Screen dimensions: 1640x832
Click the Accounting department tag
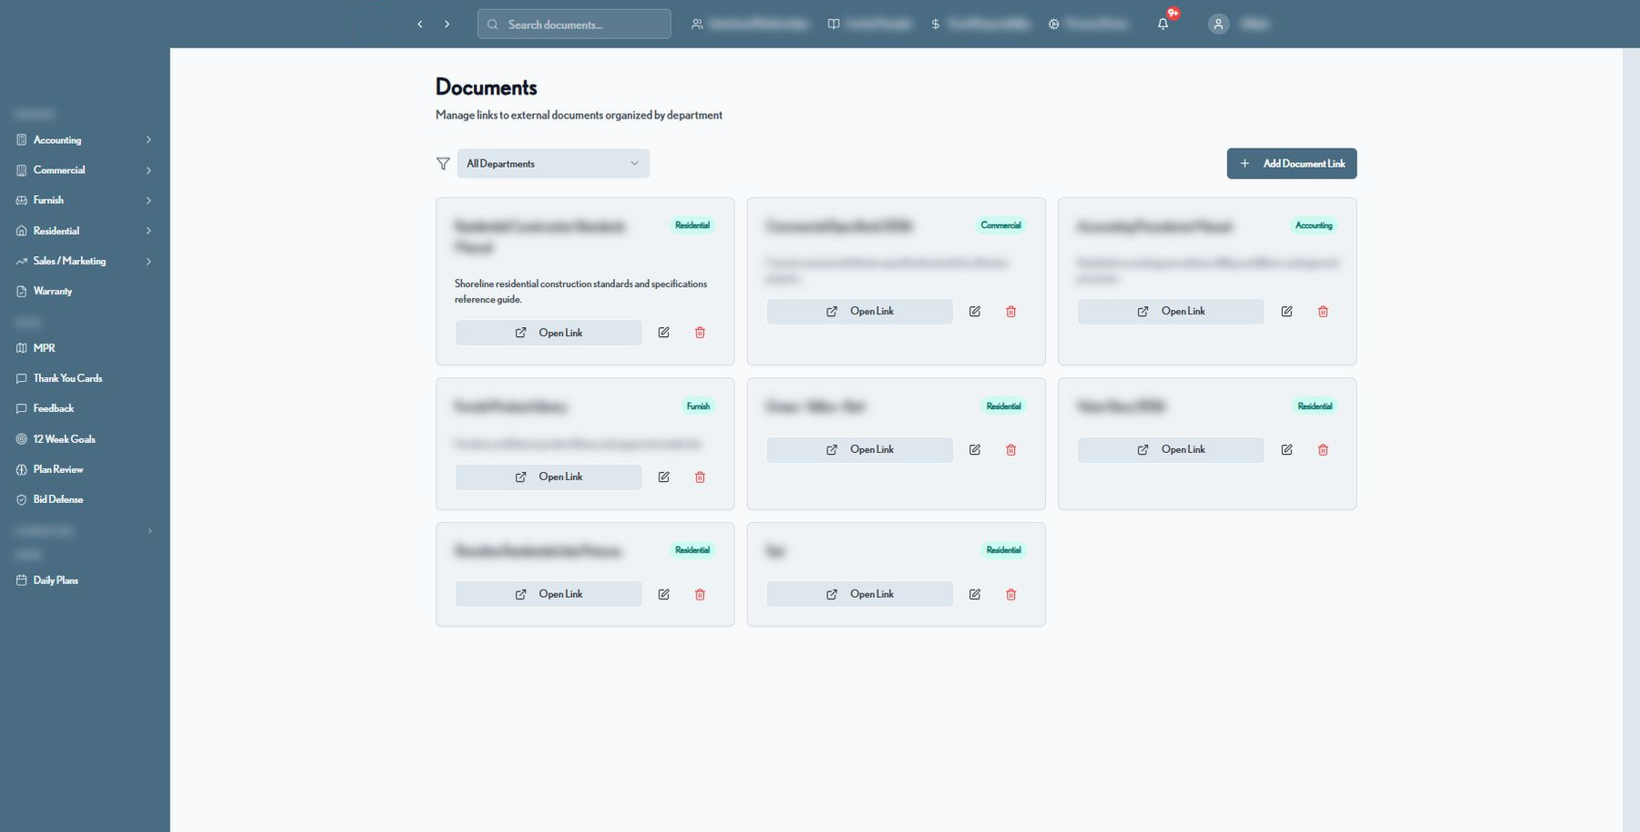(1314, 225)
